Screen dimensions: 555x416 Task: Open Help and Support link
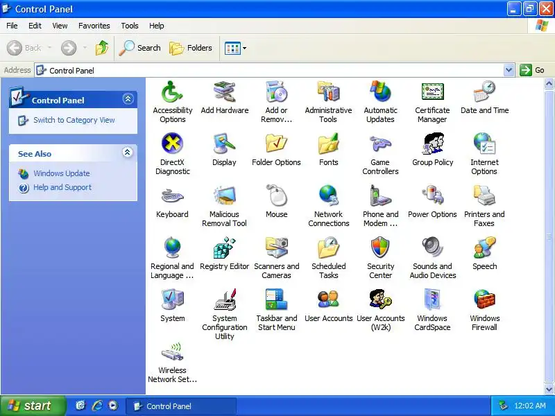(x=62, y=187)
